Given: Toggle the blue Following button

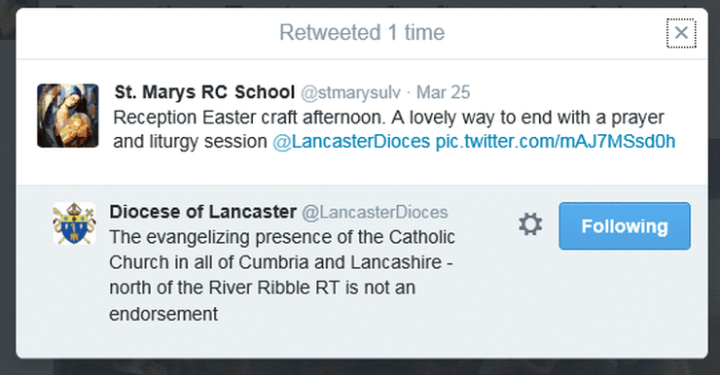Looking at the screenshot, I should pos(625,226).
